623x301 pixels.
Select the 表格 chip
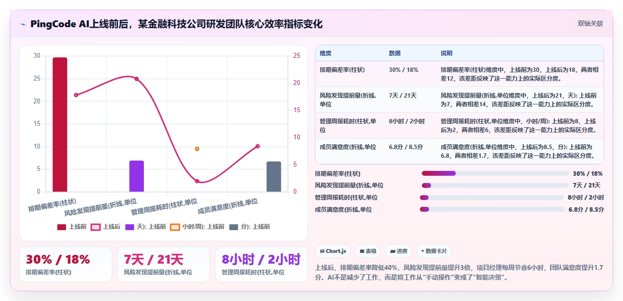tap(368, 251)
